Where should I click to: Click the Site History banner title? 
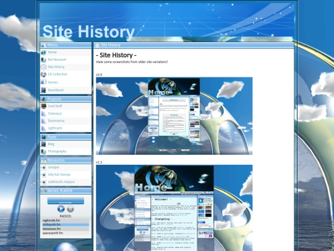[x=88, y=32]
